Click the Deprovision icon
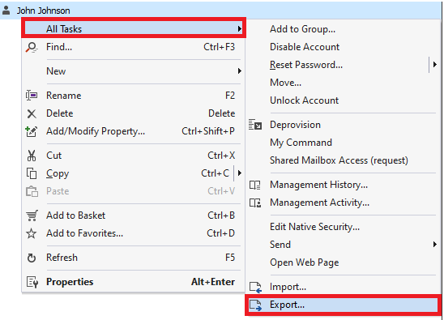Screen dimensions: 444x320 [x=255, y=125]
